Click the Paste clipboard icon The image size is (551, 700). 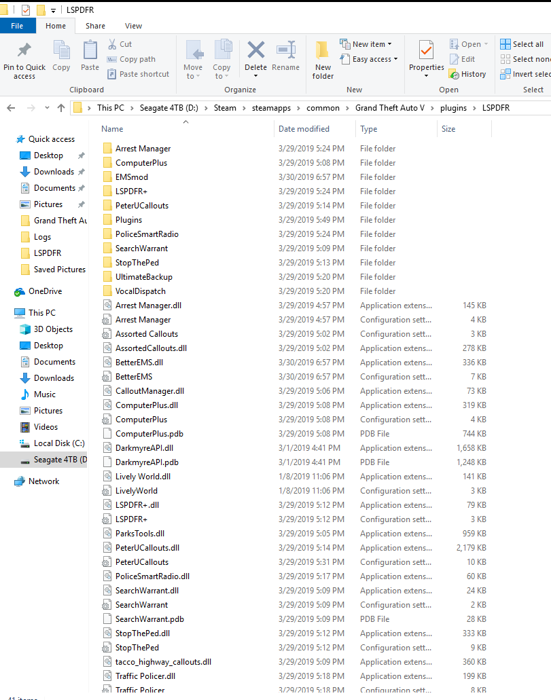[x=90, y=50]
